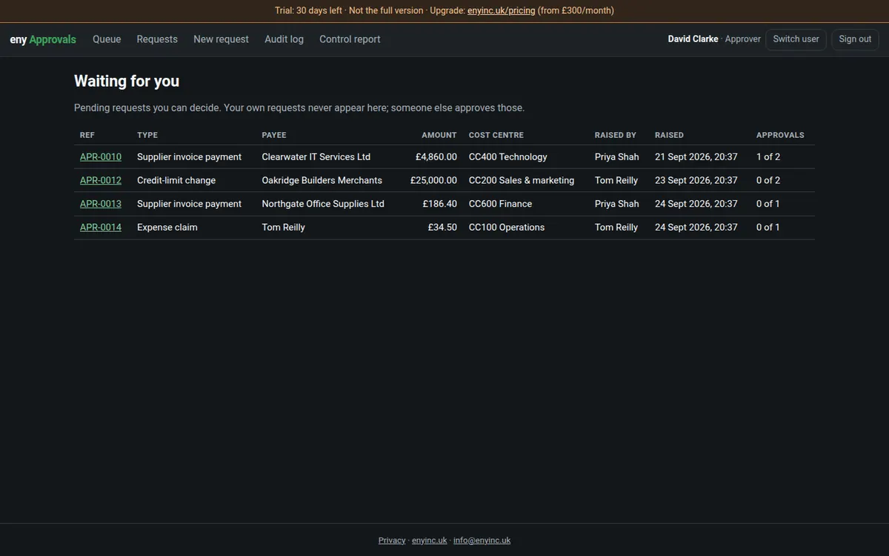This screenshot has height=556, width=889.
Task: Click amount £34.50
Action: click(442, 228)
